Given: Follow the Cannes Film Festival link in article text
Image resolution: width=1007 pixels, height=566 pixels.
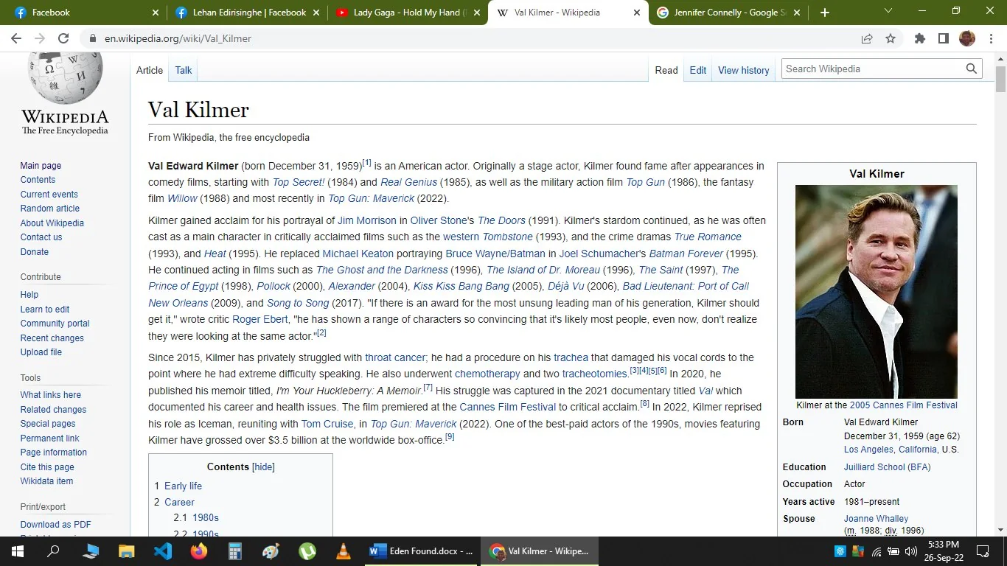Looking at the screenshot, I should [x=508, y=407].
